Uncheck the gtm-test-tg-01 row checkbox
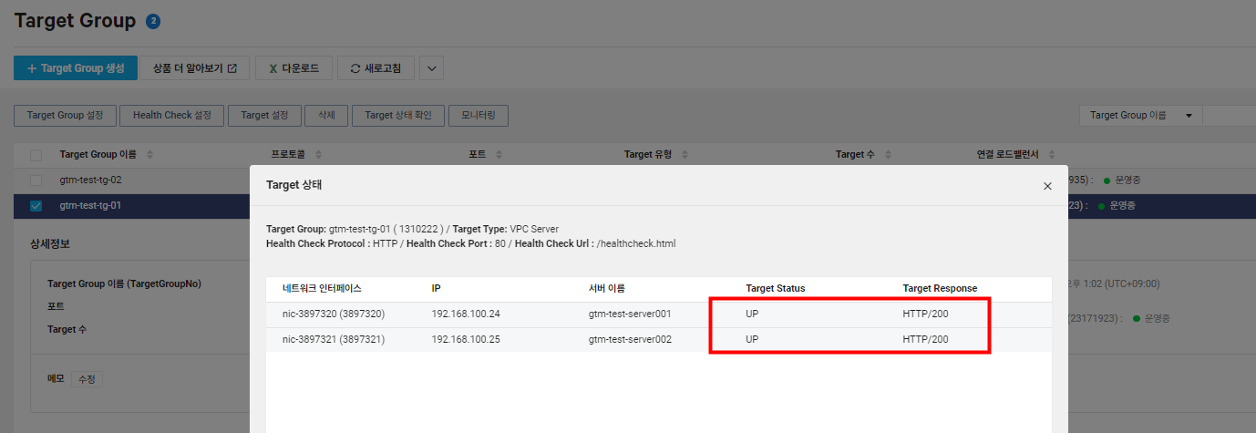Screen dimensions: 1256x433 (36, 206)
